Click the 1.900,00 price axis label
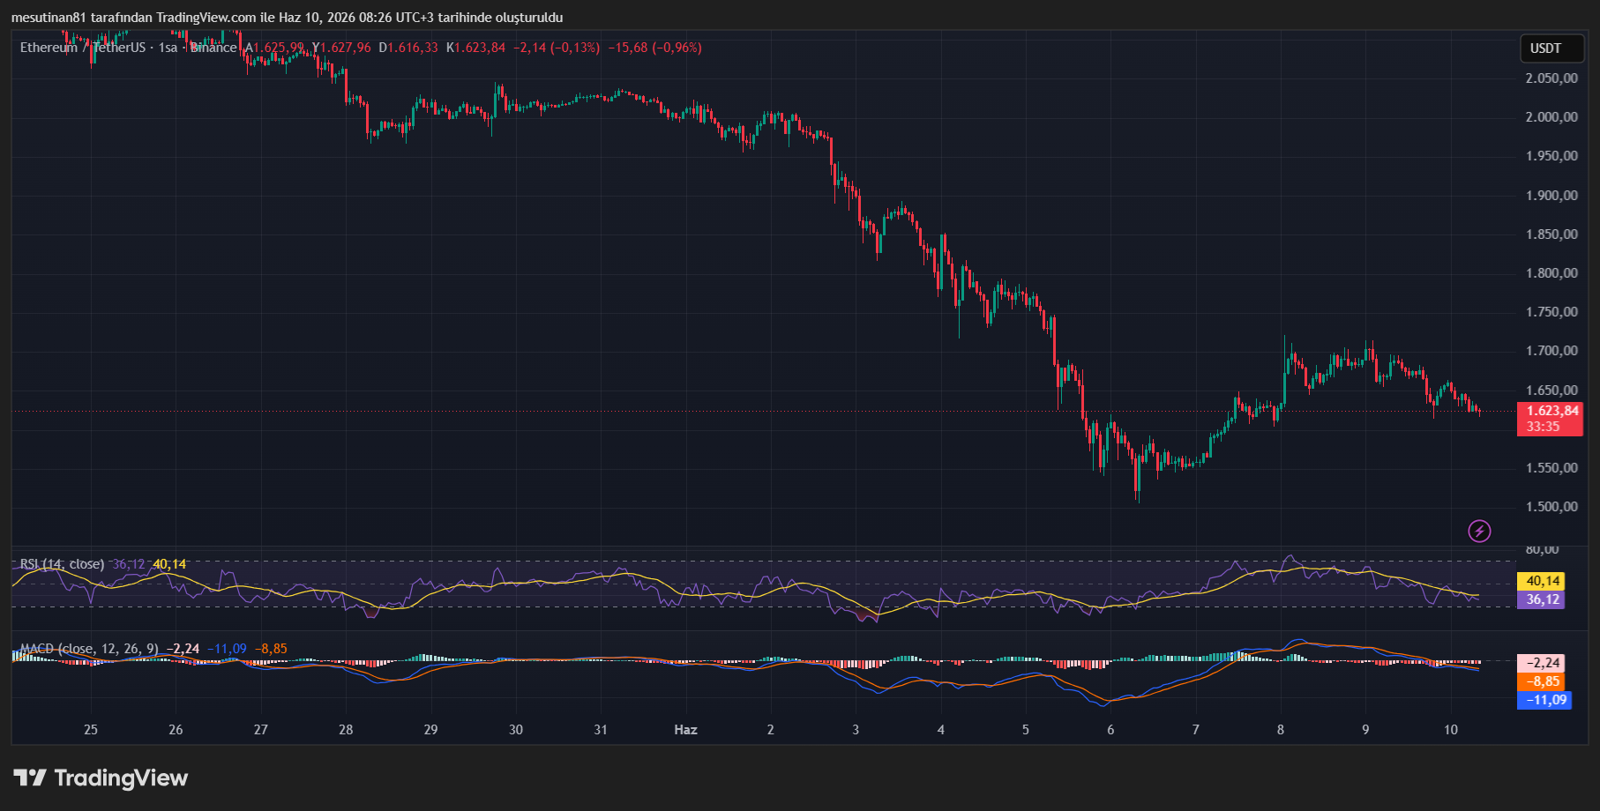1600x811 pixels. [x=1551, y=196]
